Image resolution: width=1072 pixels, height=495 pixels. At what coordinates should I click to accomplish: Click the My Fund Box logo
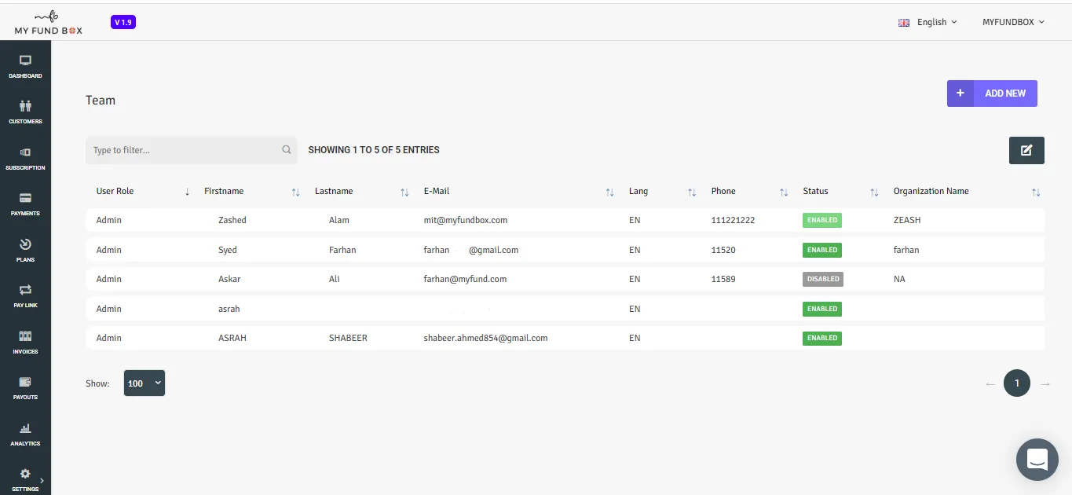(48, 21)
